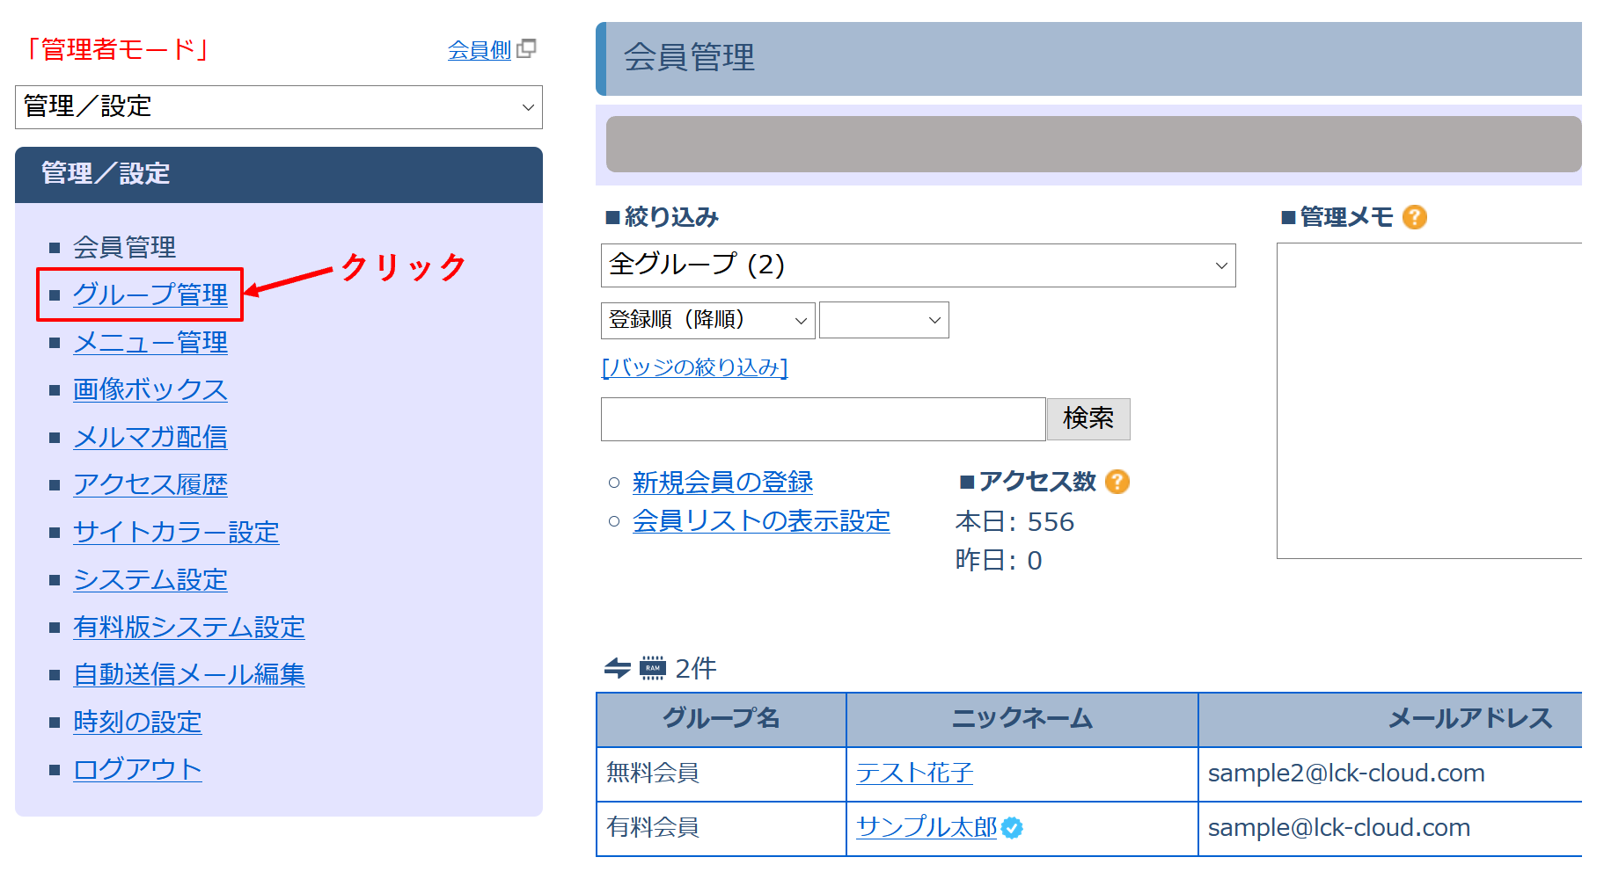
Task: Open the 全グループ (2) filter dropdown
Action: (x=919, y=265)
